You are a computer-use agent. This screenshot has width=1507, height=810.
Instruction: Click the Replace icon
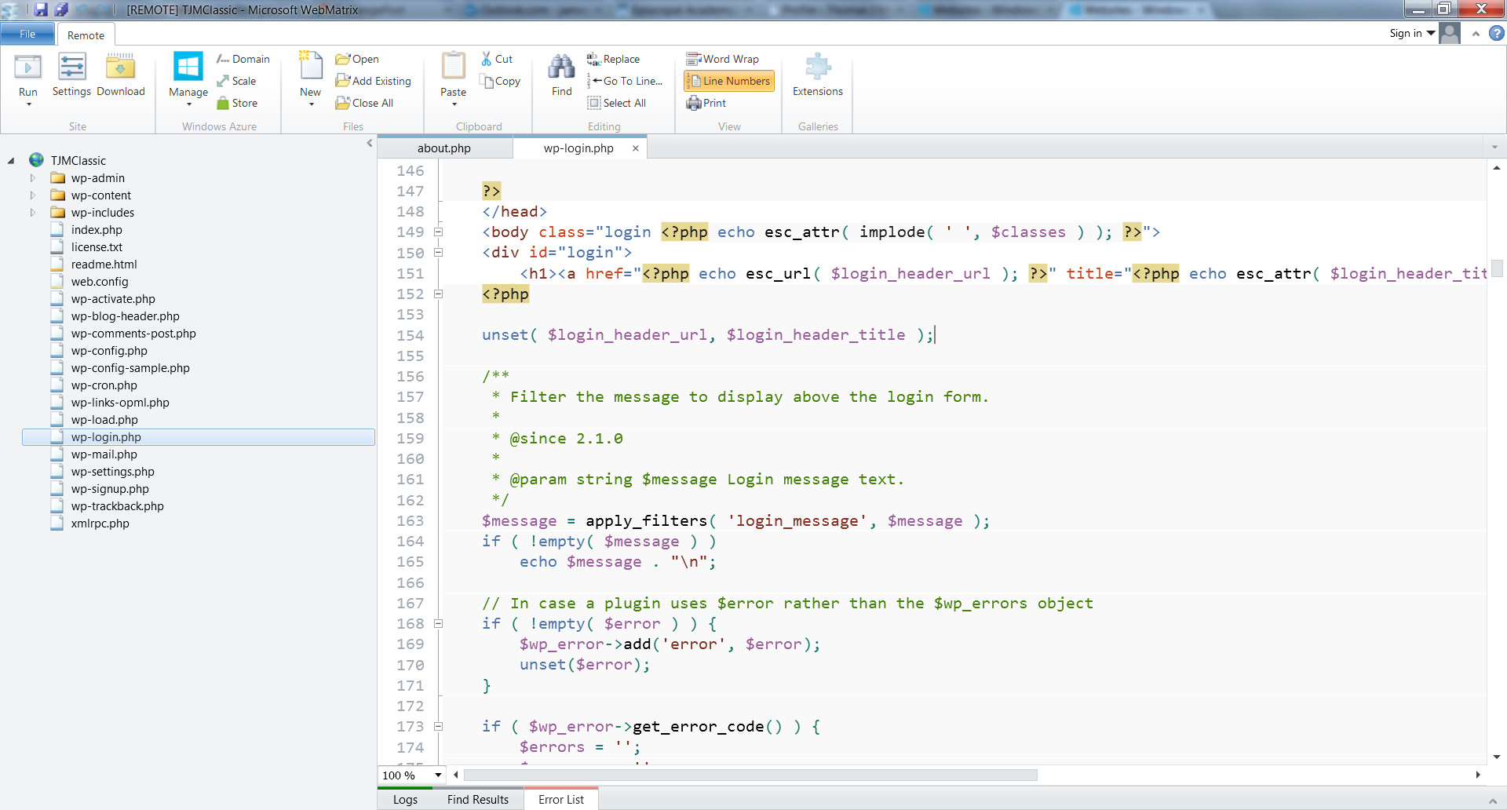coord(594,59)
